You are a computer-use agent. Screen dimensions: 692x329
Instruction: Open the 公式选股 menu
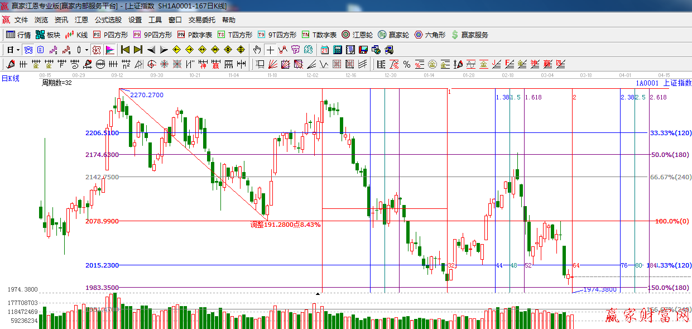click(x=108, y=20)
